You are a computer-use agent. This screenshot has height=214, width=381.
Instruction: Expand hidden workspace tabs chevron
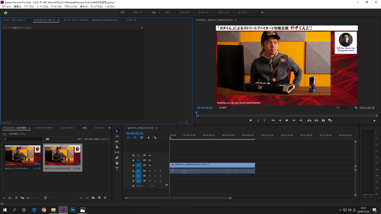262,12
